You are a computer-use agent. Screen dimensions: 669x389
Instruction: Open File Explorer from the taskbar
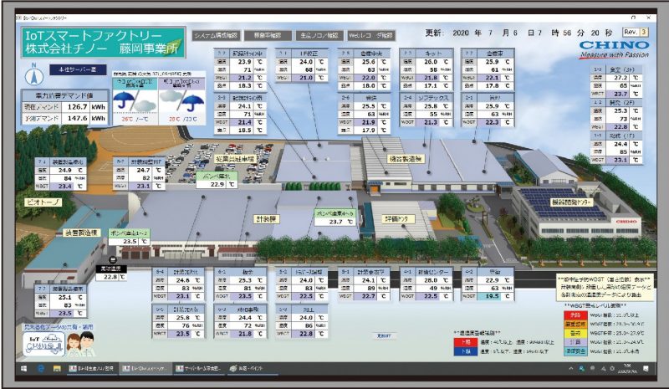pyautogui.click(x=57, y=368)
